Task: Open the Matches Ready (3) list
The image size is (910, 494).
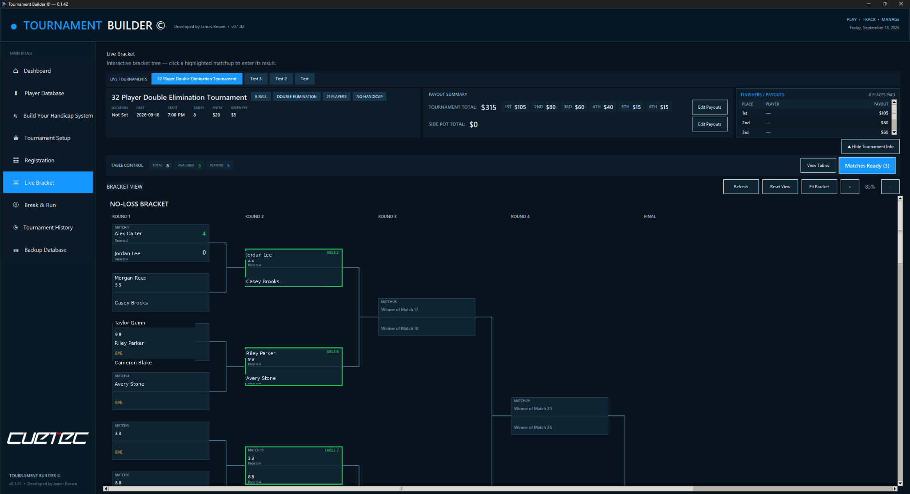Action: (867, 166)
